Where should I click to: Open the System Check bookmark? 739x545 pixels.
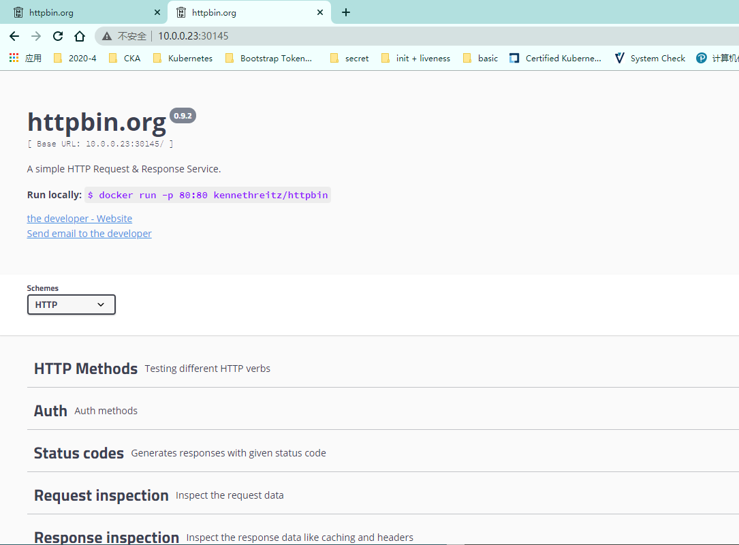click(x=650, y=58)
